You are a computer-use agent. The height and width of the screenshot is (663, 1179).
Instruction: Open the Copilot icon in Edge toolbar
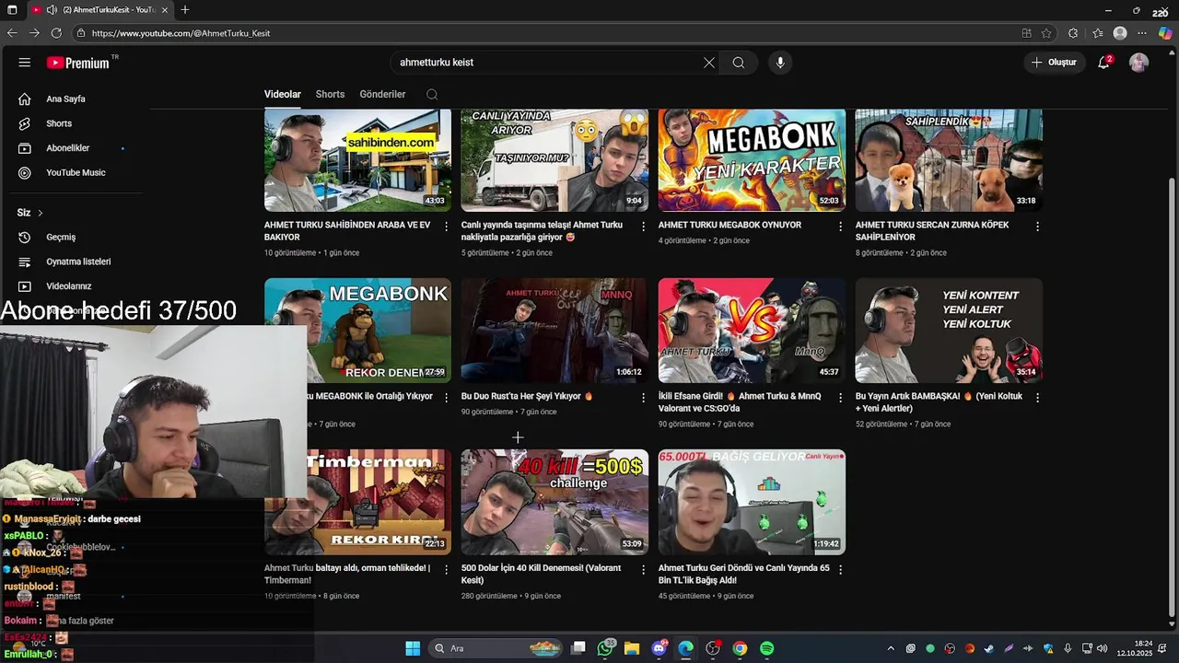[x=1165, y=33]
